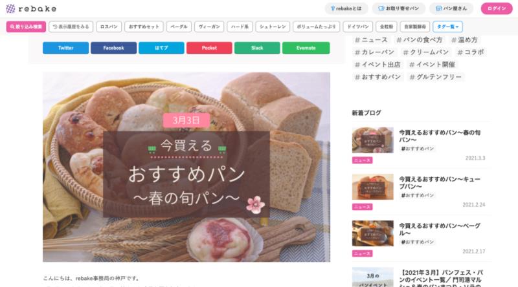Save the article to Pocket
518x287 pixels.
click(209, 48)
